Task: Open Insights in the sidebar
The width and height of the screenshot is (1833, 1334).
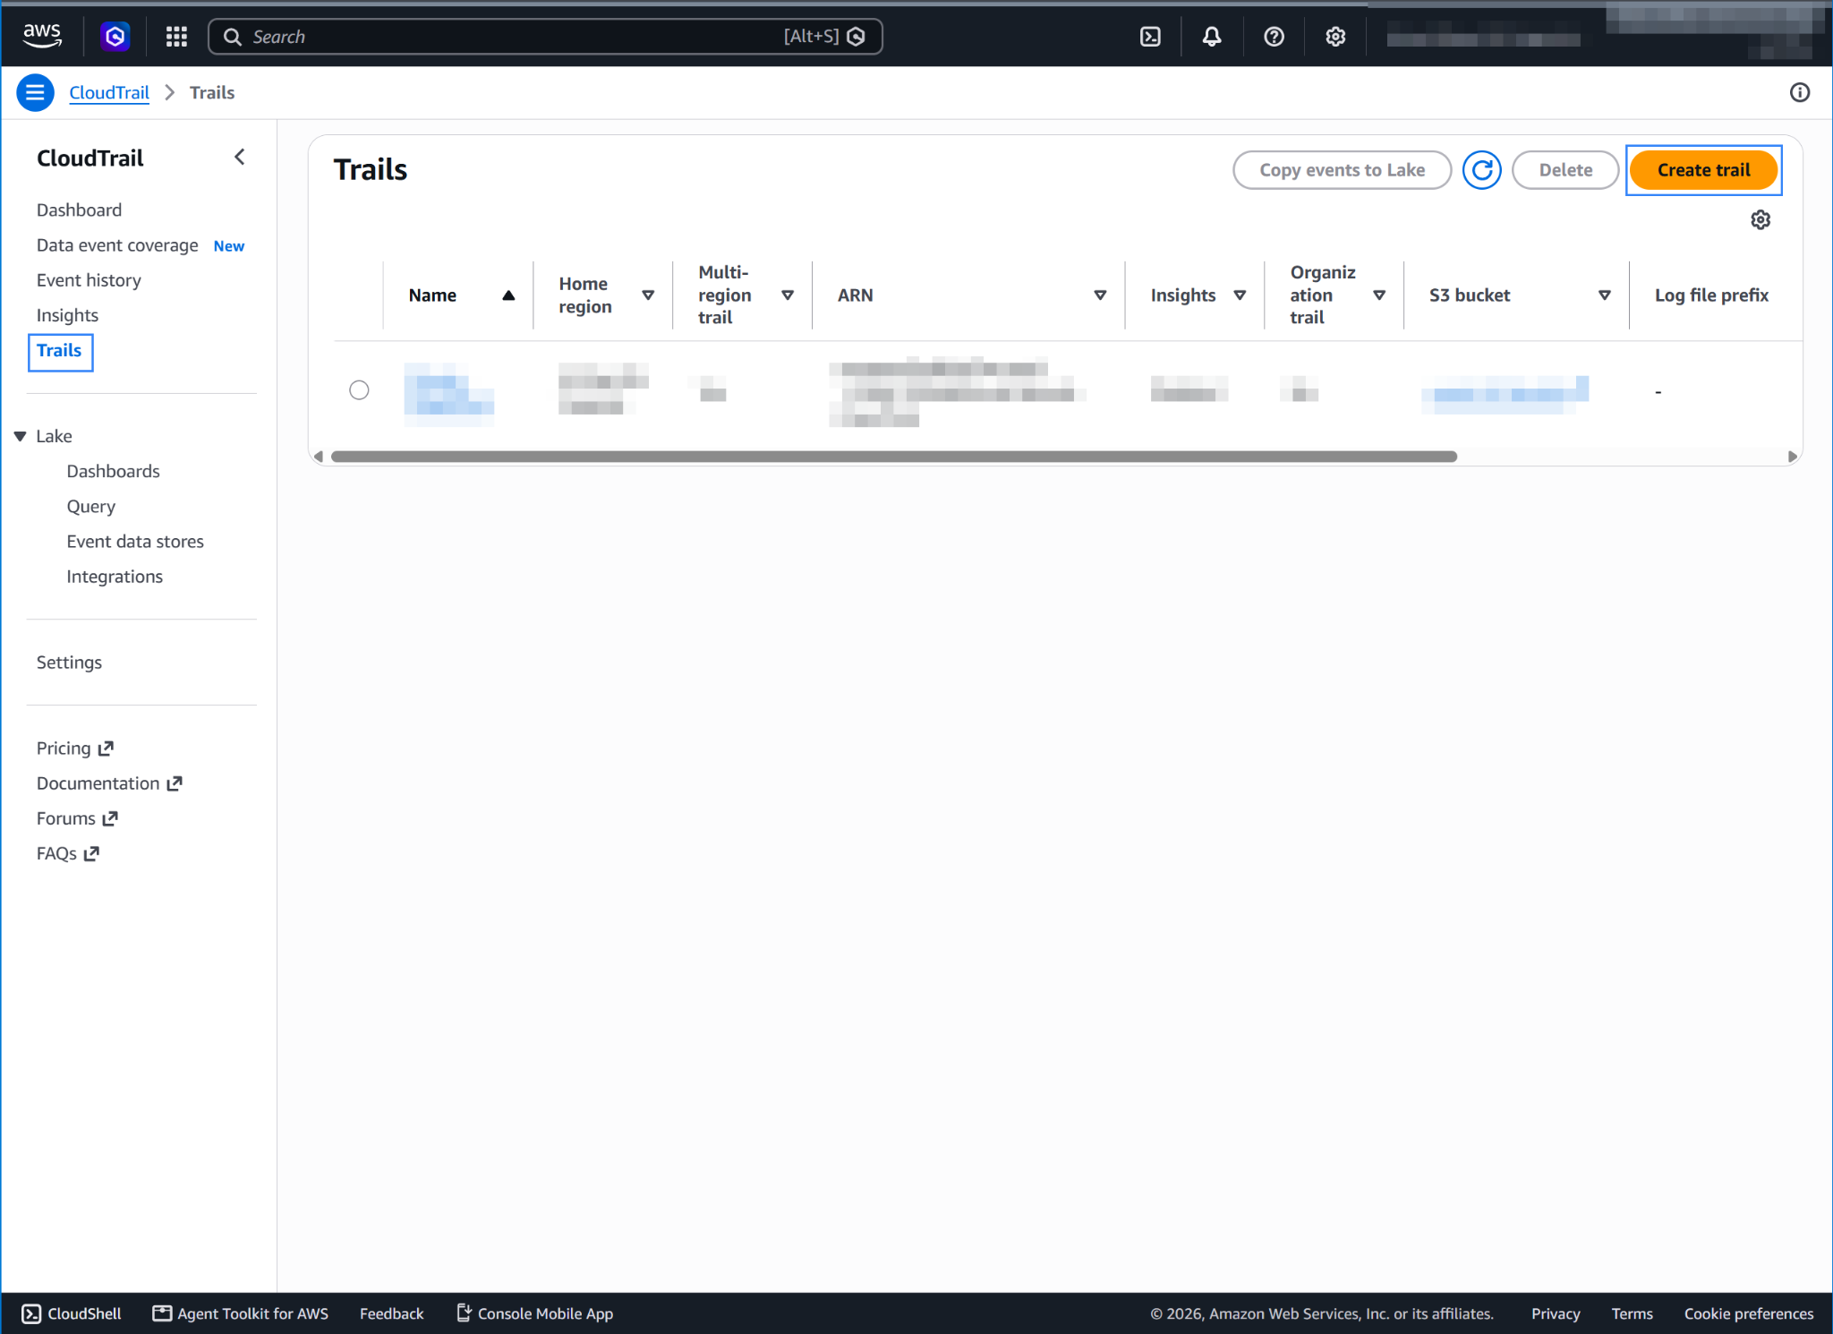Action: pos(67,315)
